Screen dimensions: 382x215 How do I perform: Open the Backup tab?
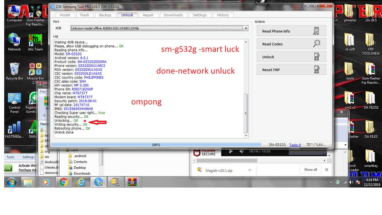[105, 15]
